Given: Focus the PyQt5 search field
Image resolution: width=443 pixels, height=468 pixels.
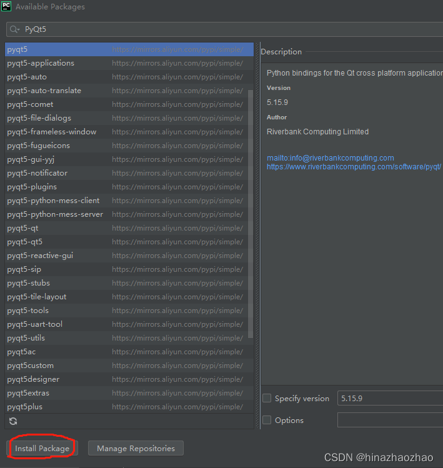Looking at the screenshot, I should (224, 29).
